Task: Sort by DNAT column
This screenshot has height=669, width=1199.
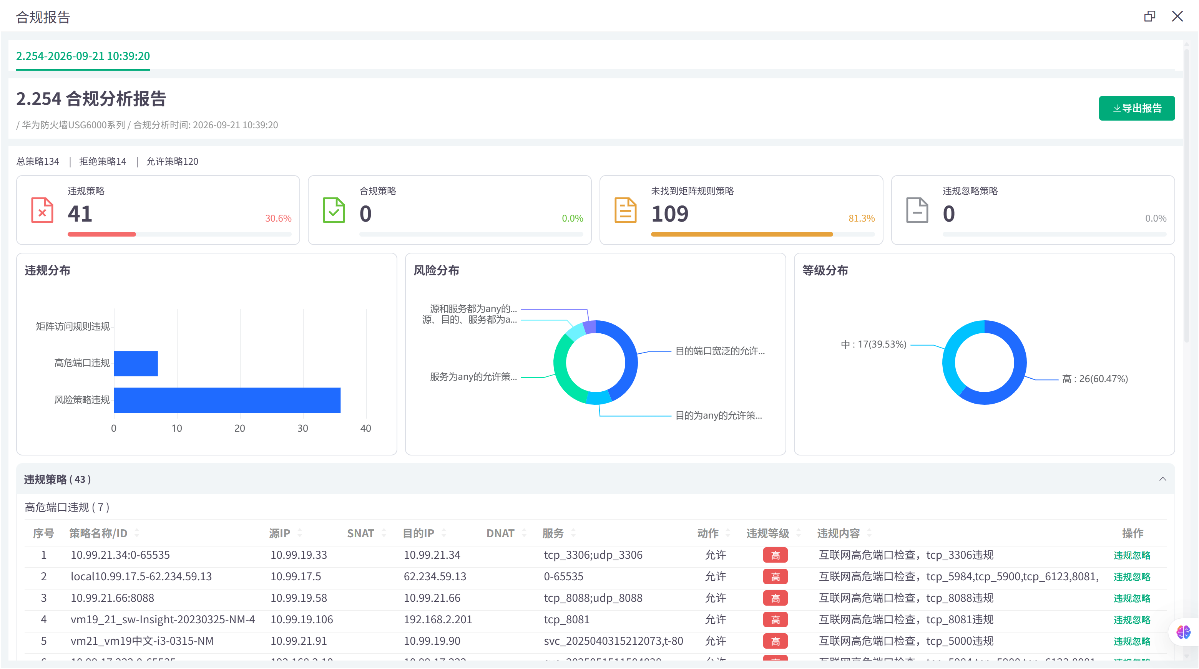Action: (524, 533)
